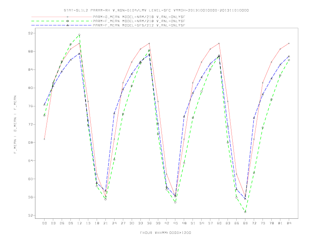Click forecast hour 24 on horizontal axis
Image resolution: width=315 pixels, height=243 pixels.
click(x=114, y=223)
